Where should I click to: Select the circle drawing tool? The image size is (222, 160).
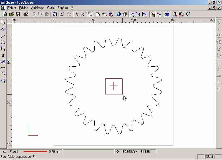(x=3, y=42)
